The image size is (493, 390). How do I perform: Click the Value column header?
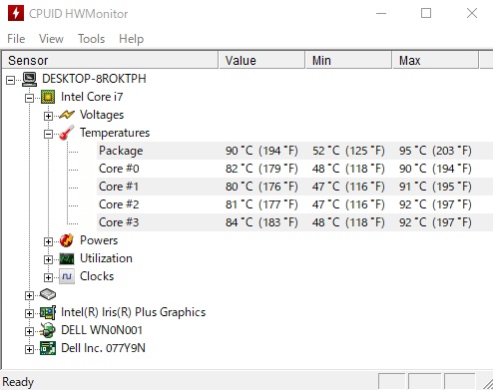pyautogui.click(x=261, y=60)
